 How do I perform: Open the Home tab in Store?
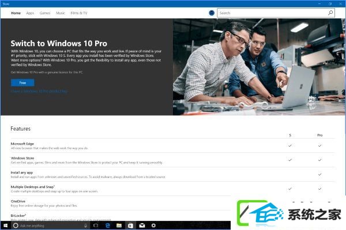[x=16, y=13]
